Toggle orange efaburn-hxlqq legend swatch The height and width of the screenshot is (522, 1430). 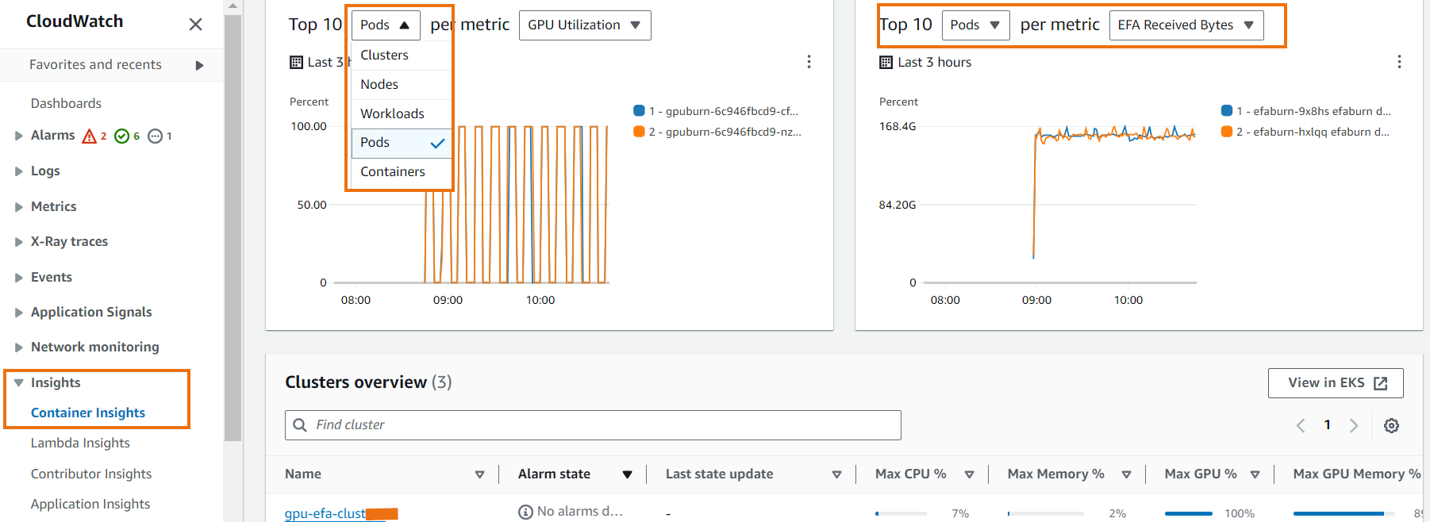click(x=1227, y=131)
